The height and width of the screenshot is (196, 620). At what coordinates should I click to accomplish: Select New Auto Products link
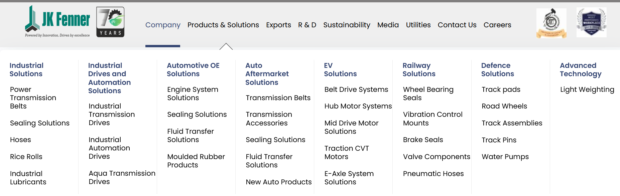click(279, 182)
